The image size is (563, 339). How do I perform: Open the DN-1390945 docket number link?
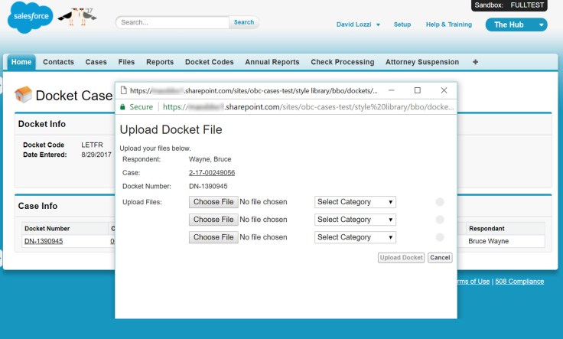click(x=44, y=241)
